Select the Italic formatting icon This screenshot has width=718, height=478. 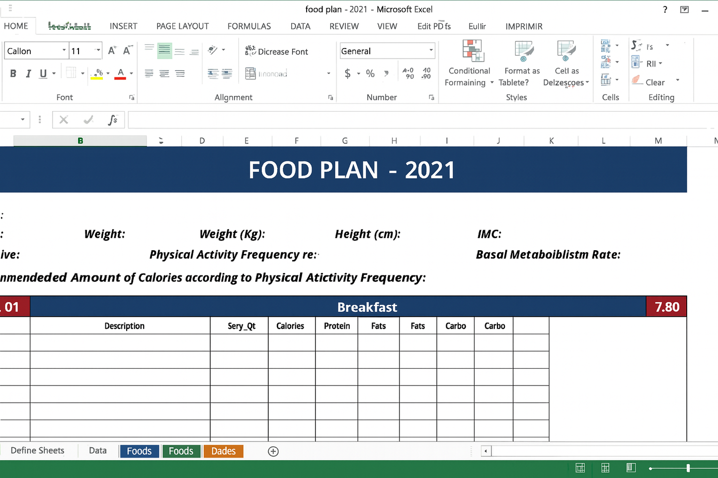click(28, 73)
